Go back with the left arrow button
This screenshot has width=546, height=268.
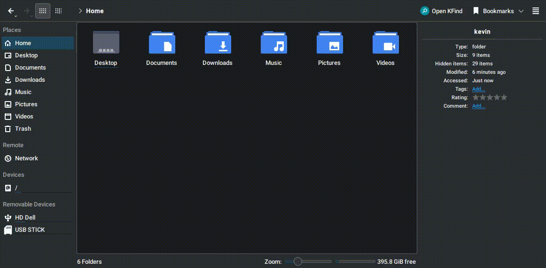[x=11, y=11]
